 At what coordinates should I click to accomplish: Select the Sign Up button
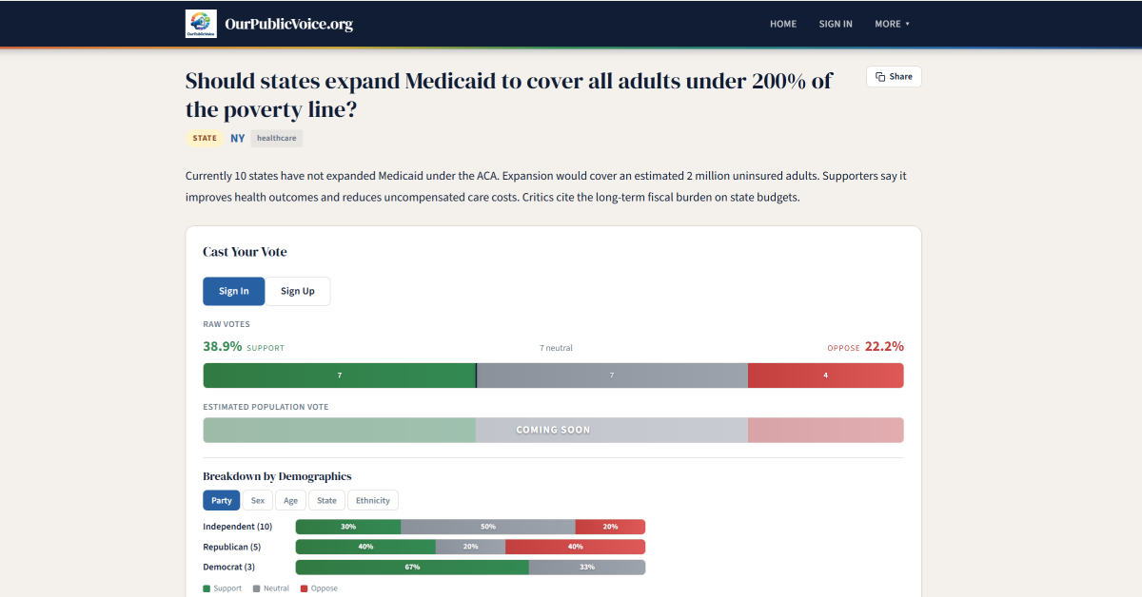(x=298, y=291)
